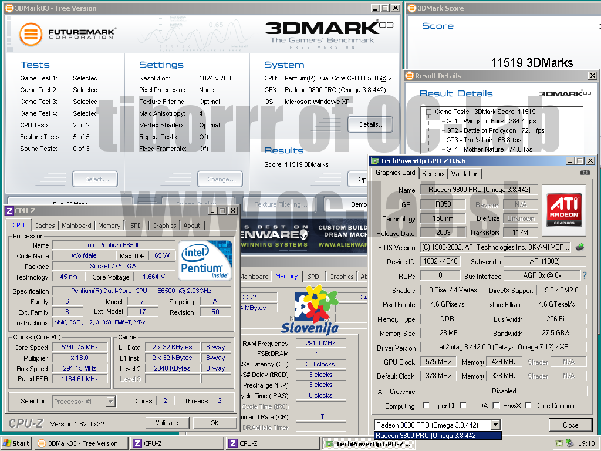Click the Driver Version field in GPU-Z

503,347
